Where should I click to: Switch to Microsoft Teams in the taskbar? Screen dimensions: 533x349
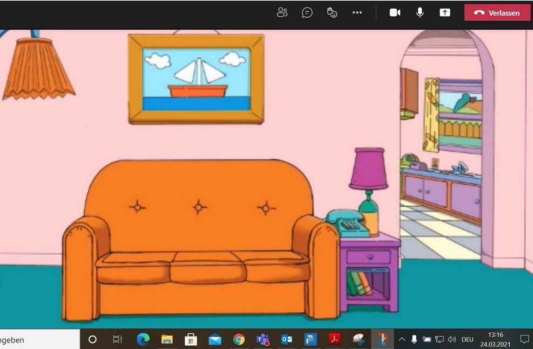point(263,339)
